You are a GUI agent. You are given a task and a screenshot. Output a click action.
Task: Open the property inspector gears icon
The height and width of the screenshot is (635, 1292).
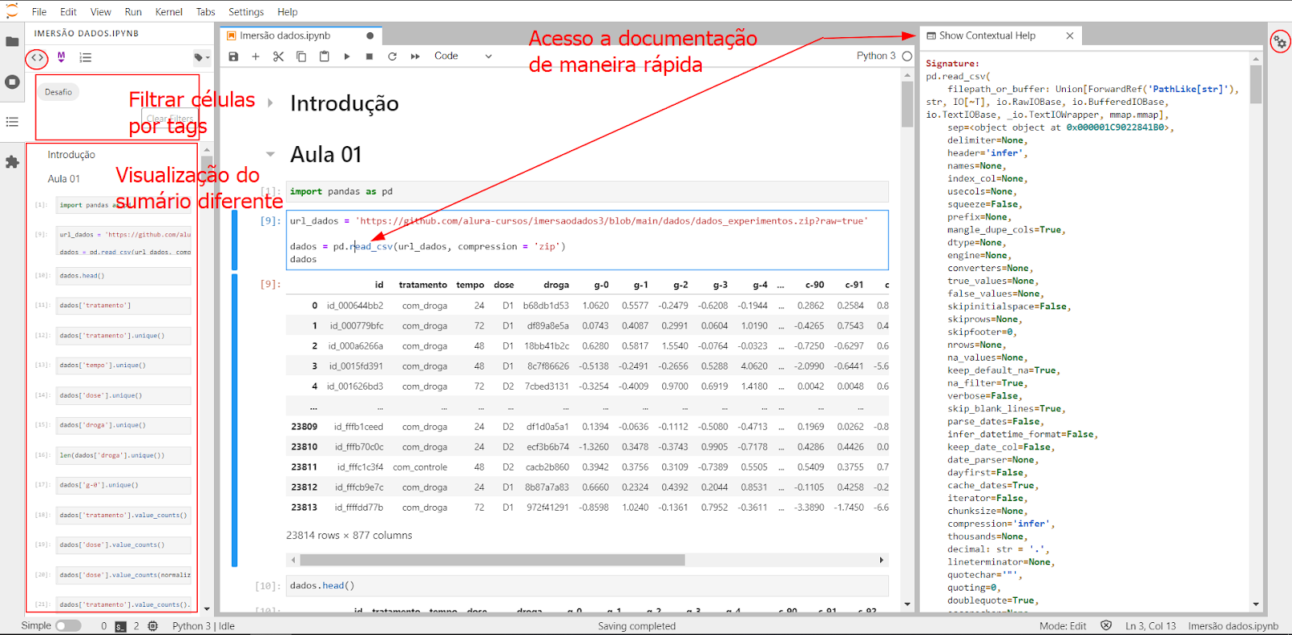(x=1281, y=41)
